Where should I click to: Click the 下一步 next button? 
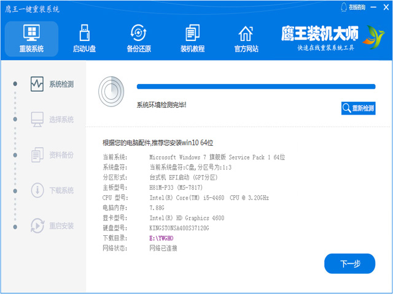click(x=349, y=263)
